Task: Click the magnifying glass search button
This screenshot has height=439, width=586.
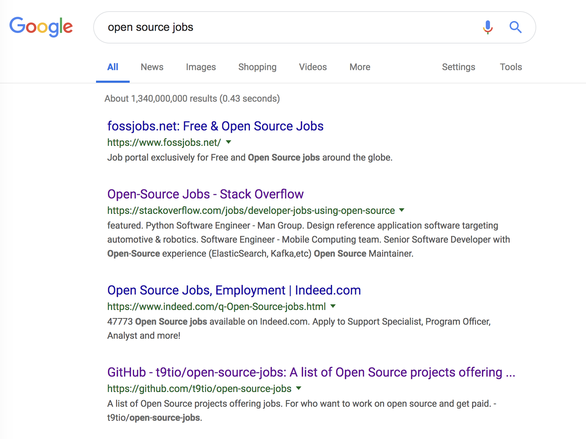Action: [515, 27]
